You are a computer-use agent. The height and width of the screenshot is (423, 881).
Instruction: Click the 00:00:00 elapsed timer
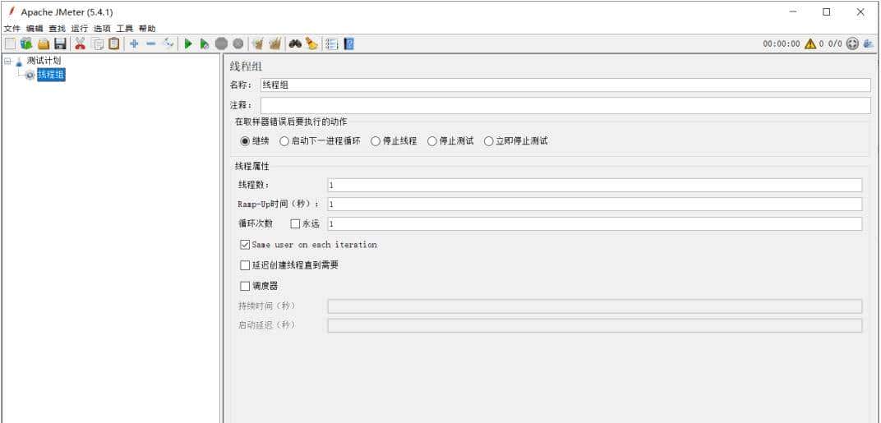[x=781, y=44]
